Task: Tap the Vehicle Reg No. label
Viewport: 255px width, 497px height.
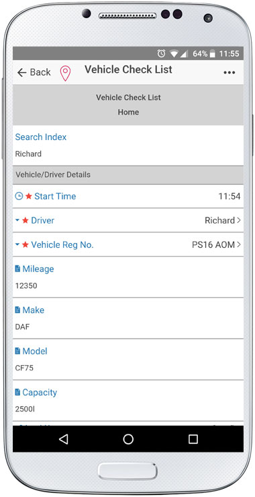Action: (x=62, y=244)
